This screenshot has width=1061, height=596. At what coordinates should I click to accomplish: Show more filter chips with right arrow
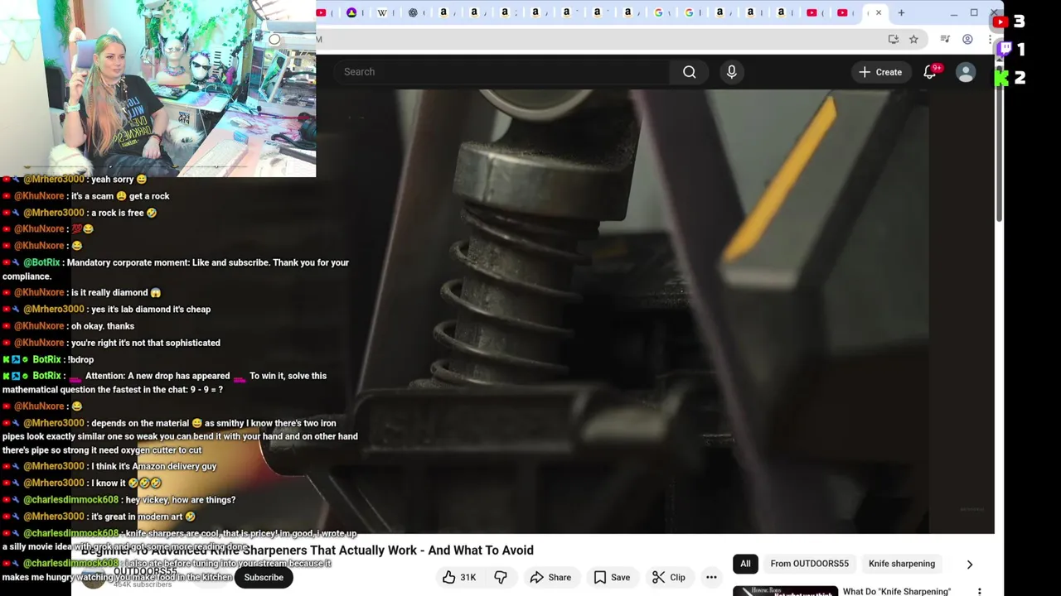pos(969,564)
